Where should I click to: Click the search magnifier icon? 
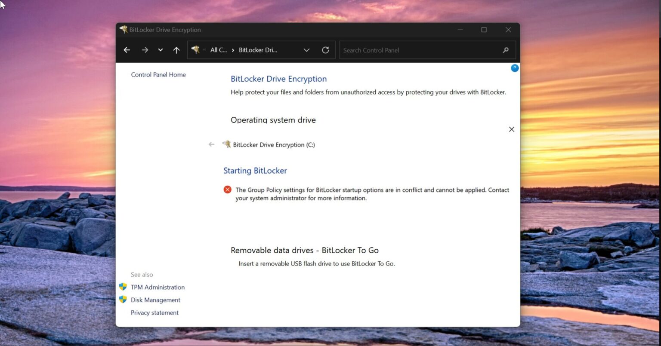(505, 50)
